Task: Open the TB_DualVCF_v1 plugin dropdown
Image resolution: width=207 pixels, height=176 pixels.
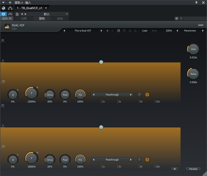Action: 32,8
